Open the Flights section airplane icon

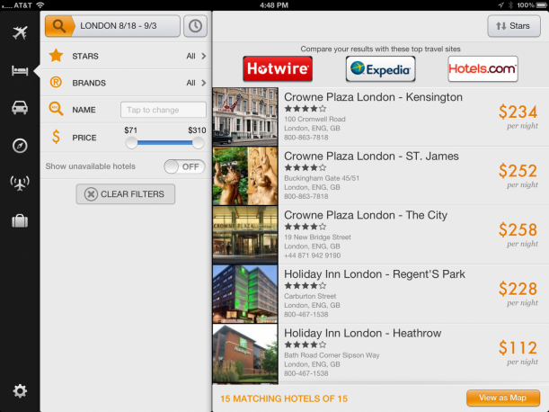pos(19,33)
